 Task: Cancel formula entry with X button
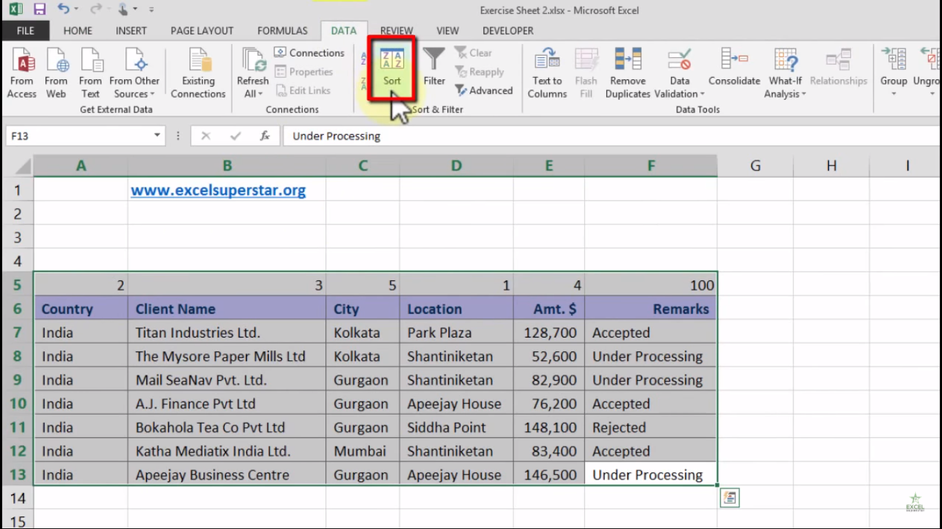coord(206,136)
